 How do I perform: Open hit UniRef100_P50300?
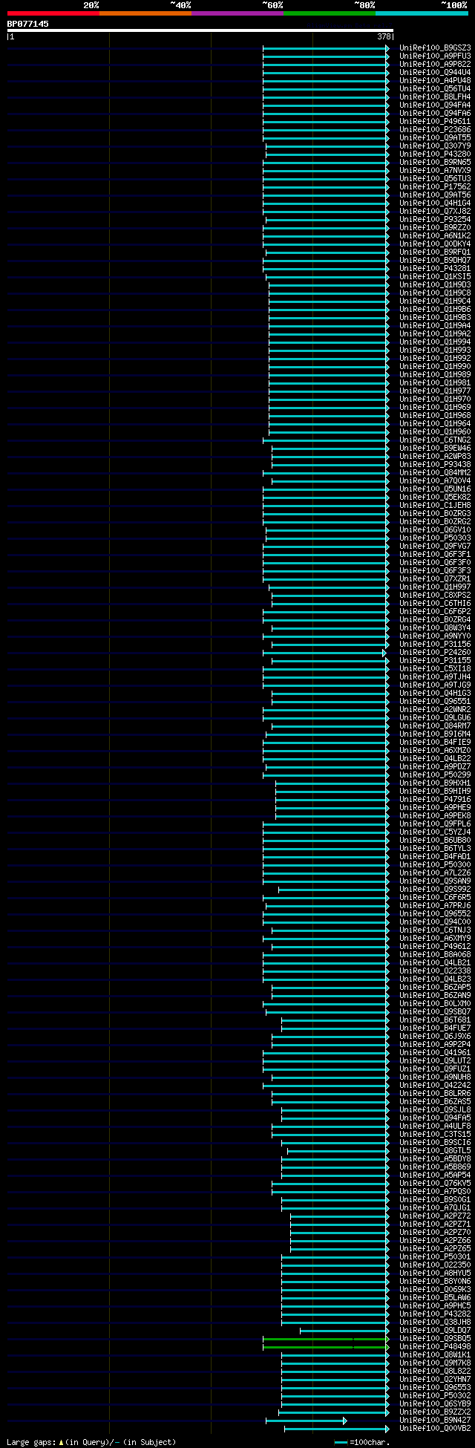click(435, 864)
